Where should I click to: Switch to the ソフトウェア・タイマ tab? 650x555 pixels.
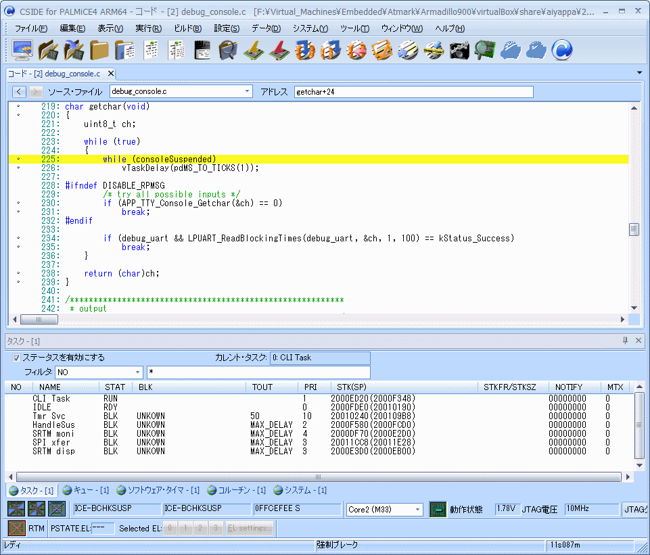158,490
